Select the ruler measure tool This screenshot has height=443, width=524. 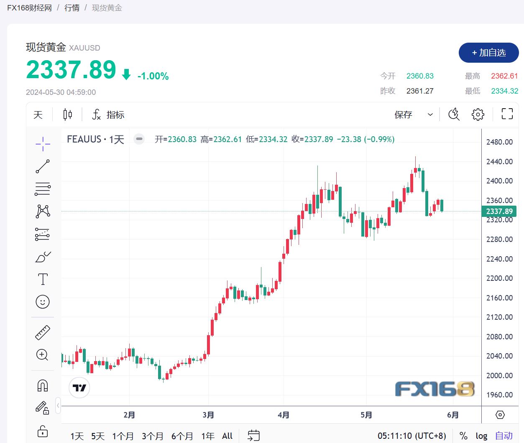43,333
